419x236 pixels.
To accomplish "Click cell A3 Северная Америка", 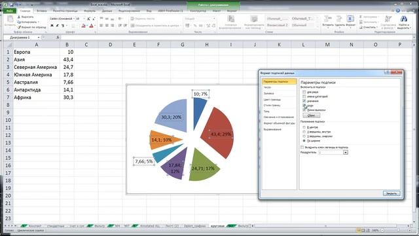I will point(37,67).
